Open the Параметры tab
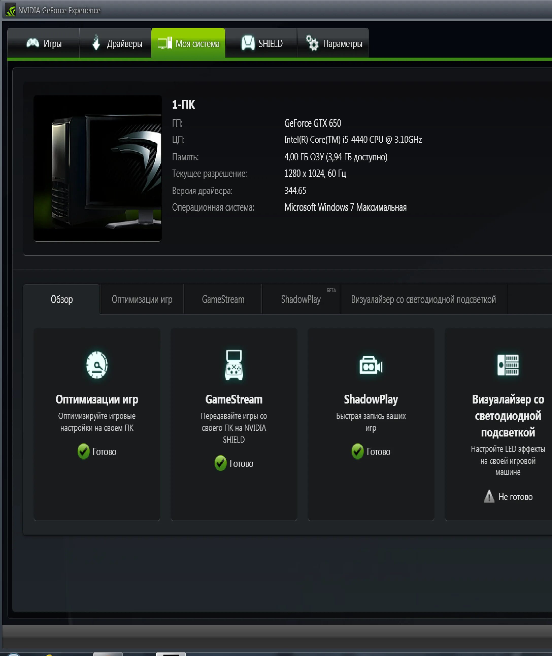 click(x=333, y=43)
